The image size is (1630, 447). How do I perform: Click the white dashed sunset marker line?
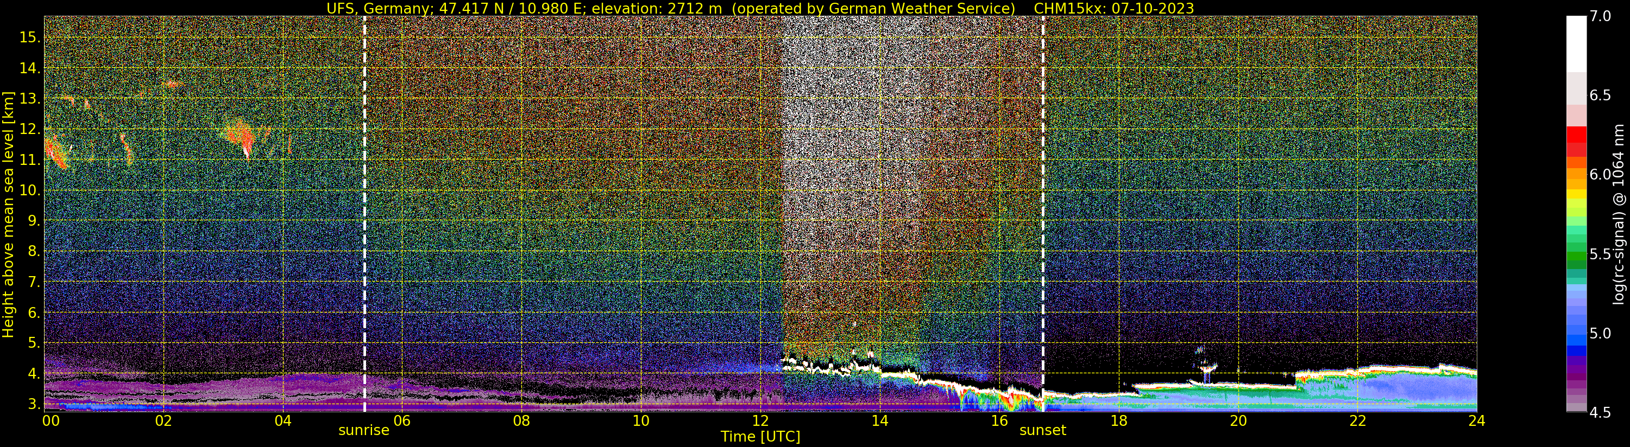(x=1043, y=214)
